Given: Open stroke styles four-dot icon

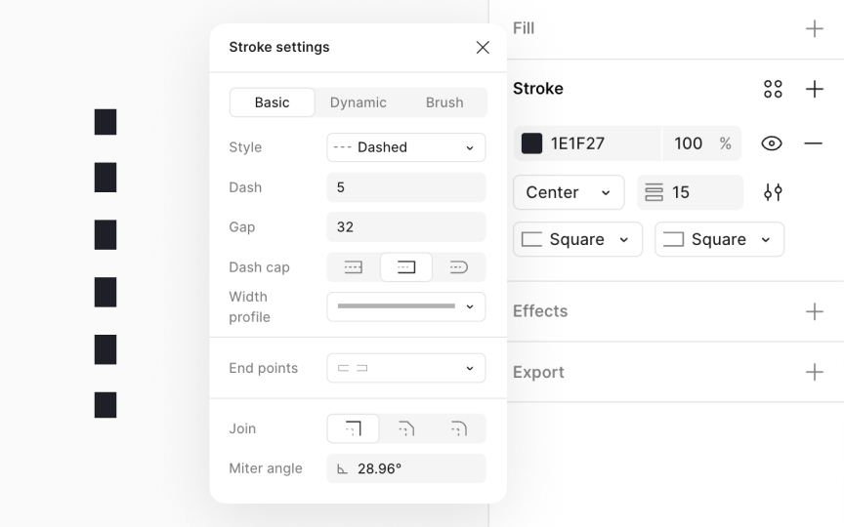Looking at the screenshot, I should pos(773,89).
